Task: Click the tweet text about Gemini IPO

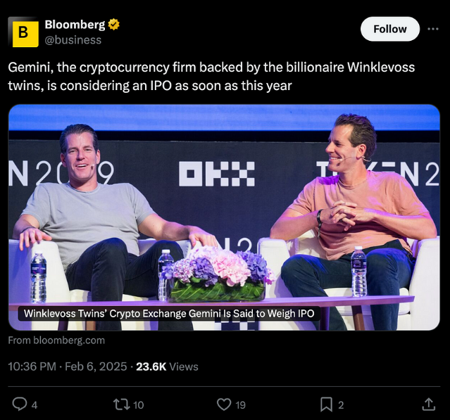Action: [x=211, y=76]
